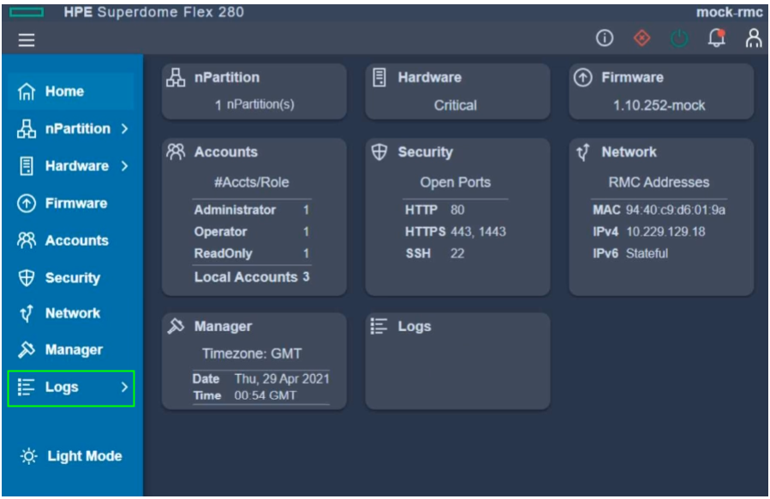
Task: Expand the Logs sidebar submenu chevron
Action: click(125, 387)
